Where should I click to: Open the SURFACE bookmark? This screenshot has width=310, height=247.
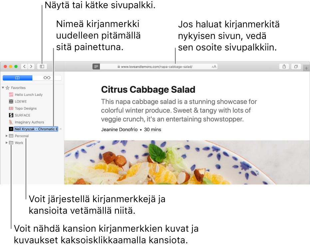coord(23,115)
